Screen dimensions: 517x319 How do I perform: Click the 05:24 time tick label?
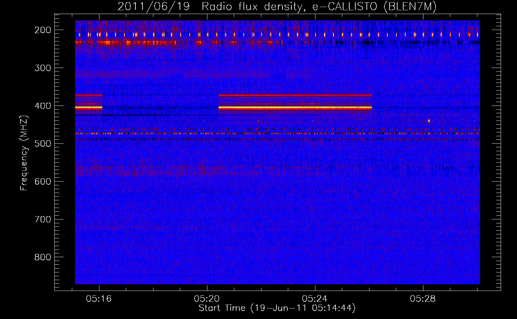pyautogui.click(x=315, y=299)
